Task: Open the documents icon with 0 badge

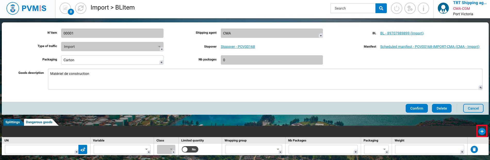Action: click(x=65, y=8)
